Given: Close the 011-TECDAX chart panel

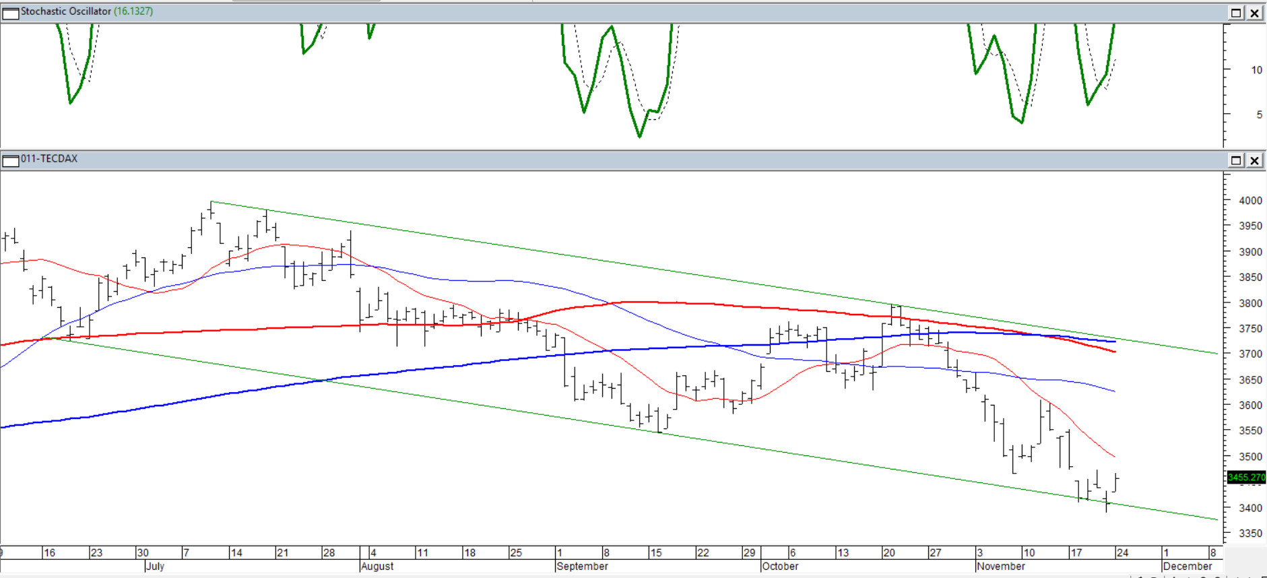Looking at the screenshot, I should [1254, 160].
